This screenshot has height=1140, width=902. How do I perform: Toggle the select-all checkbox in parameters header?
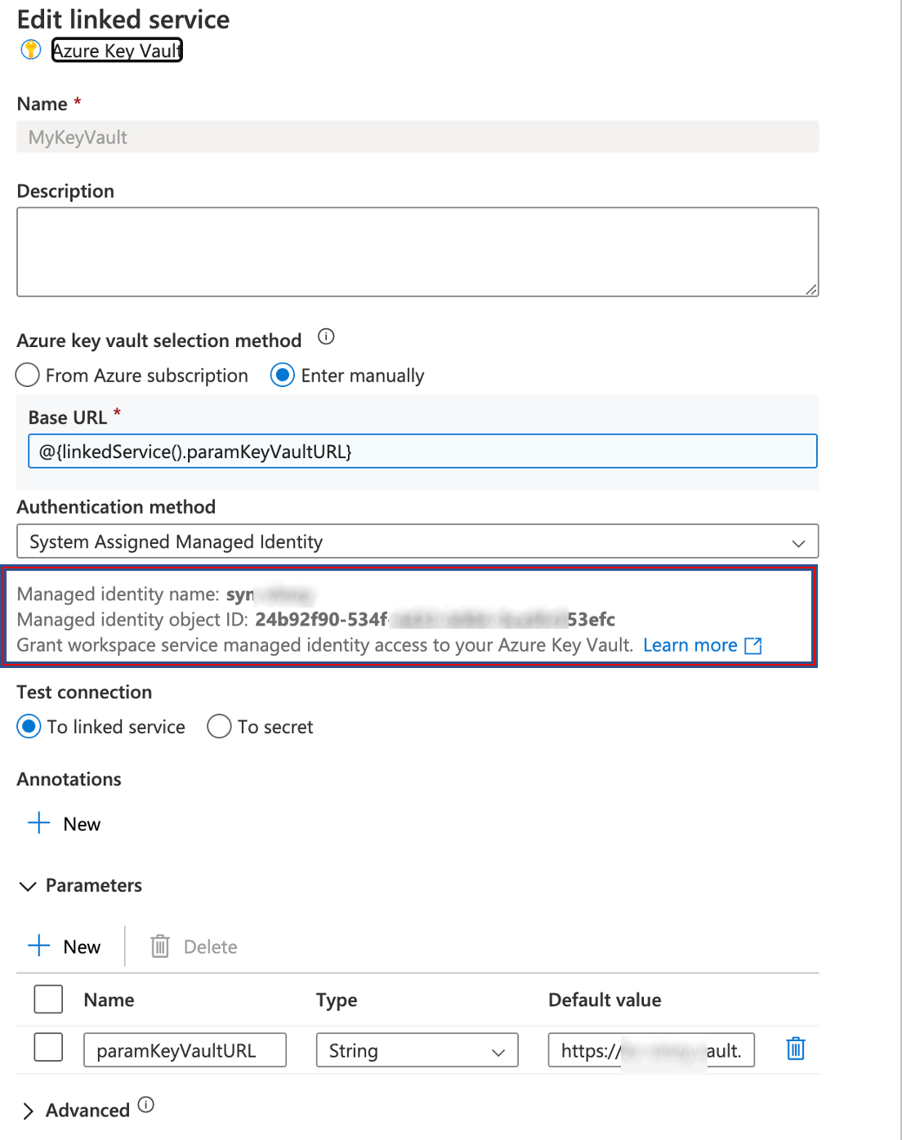point(48,999)
